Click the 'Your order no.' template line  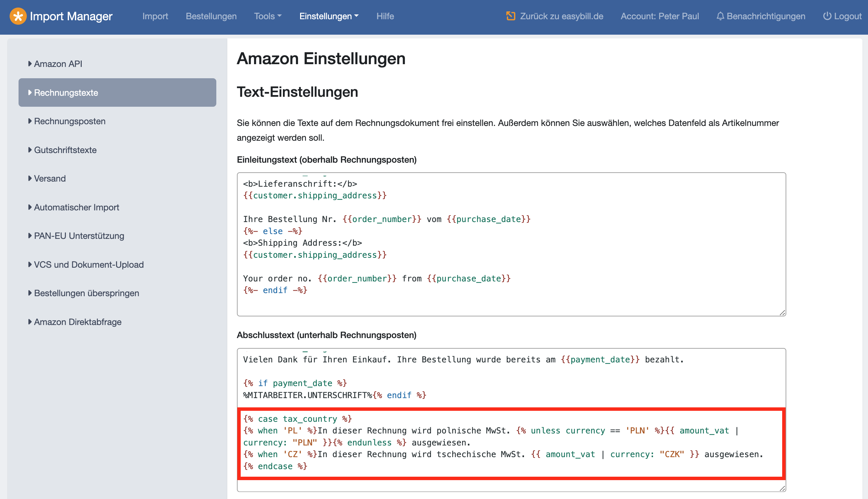tap(377, 278)
